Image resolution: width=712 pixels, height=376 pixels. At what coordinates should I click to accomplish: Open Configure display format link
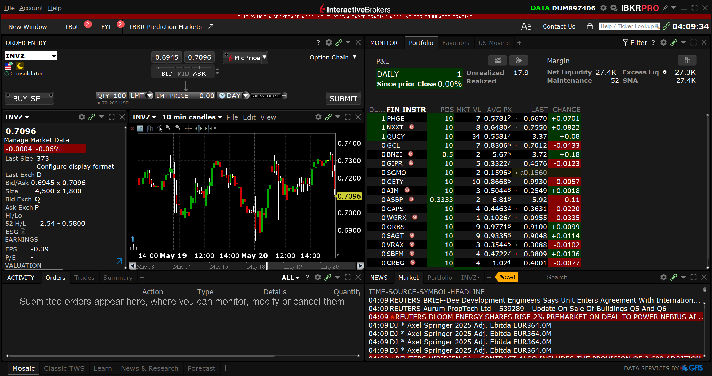[75, 166]
